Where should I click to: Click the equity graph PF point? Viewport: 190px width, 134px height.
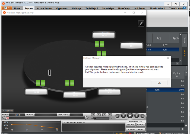tap(12, 124)
